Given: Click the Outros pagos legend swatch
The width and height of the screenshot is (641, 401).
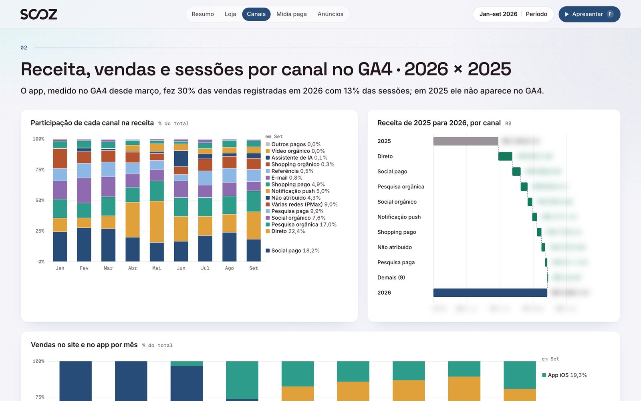Looking at the screenshot, I should [268, 144].
